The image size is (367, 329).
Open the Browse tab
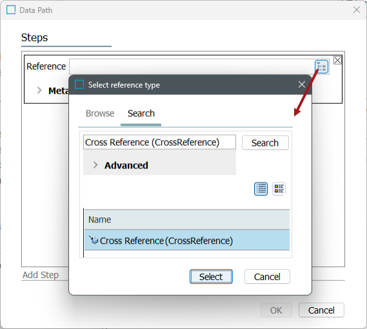click(100, 114)
